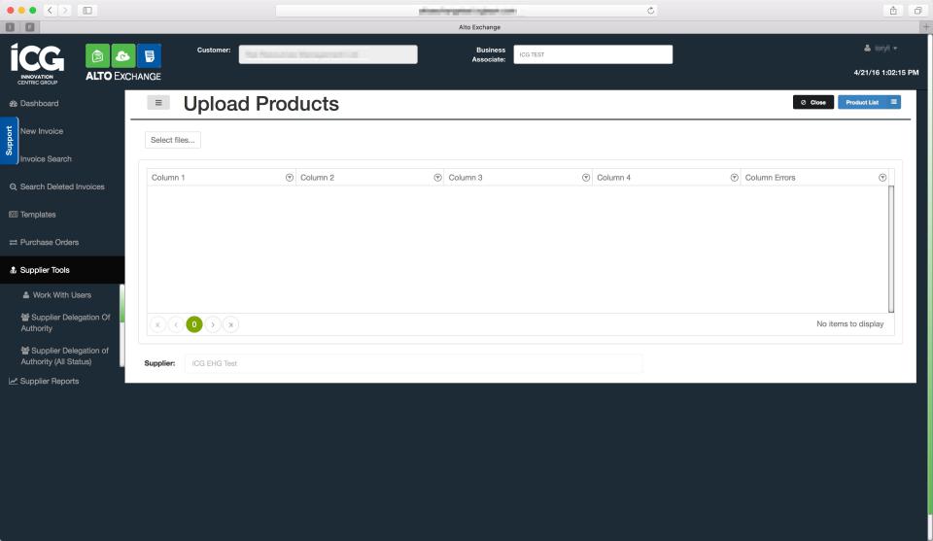The width and height of the screenshot is (933, 541).
Task: Open the user account dropdown
Action: [x=881, y=49]
